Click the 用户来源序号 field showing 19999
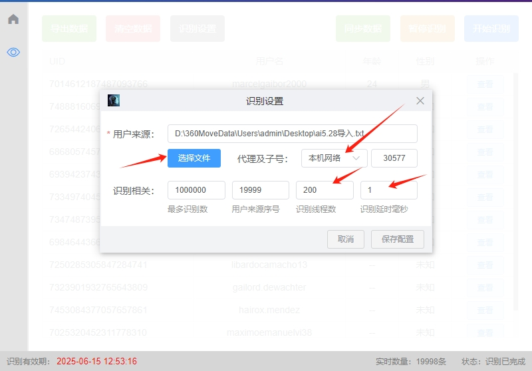Image resolution: width=532 pixels, height=371 pixels. [x=261, y=190]
